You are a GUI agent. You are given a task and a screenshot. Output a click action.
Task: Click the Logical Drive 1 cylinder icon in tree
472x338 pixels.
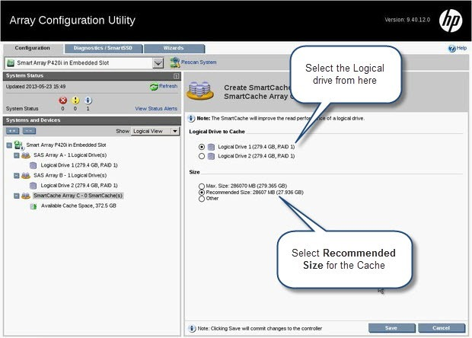(33, 165)
